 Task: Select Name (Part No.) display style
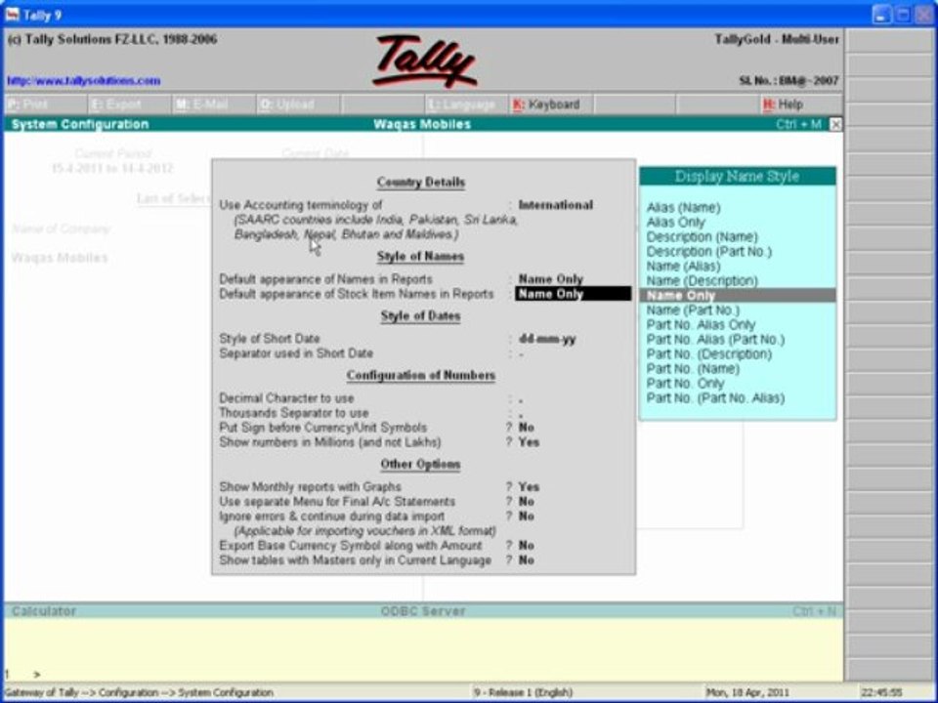coord(693,310)
